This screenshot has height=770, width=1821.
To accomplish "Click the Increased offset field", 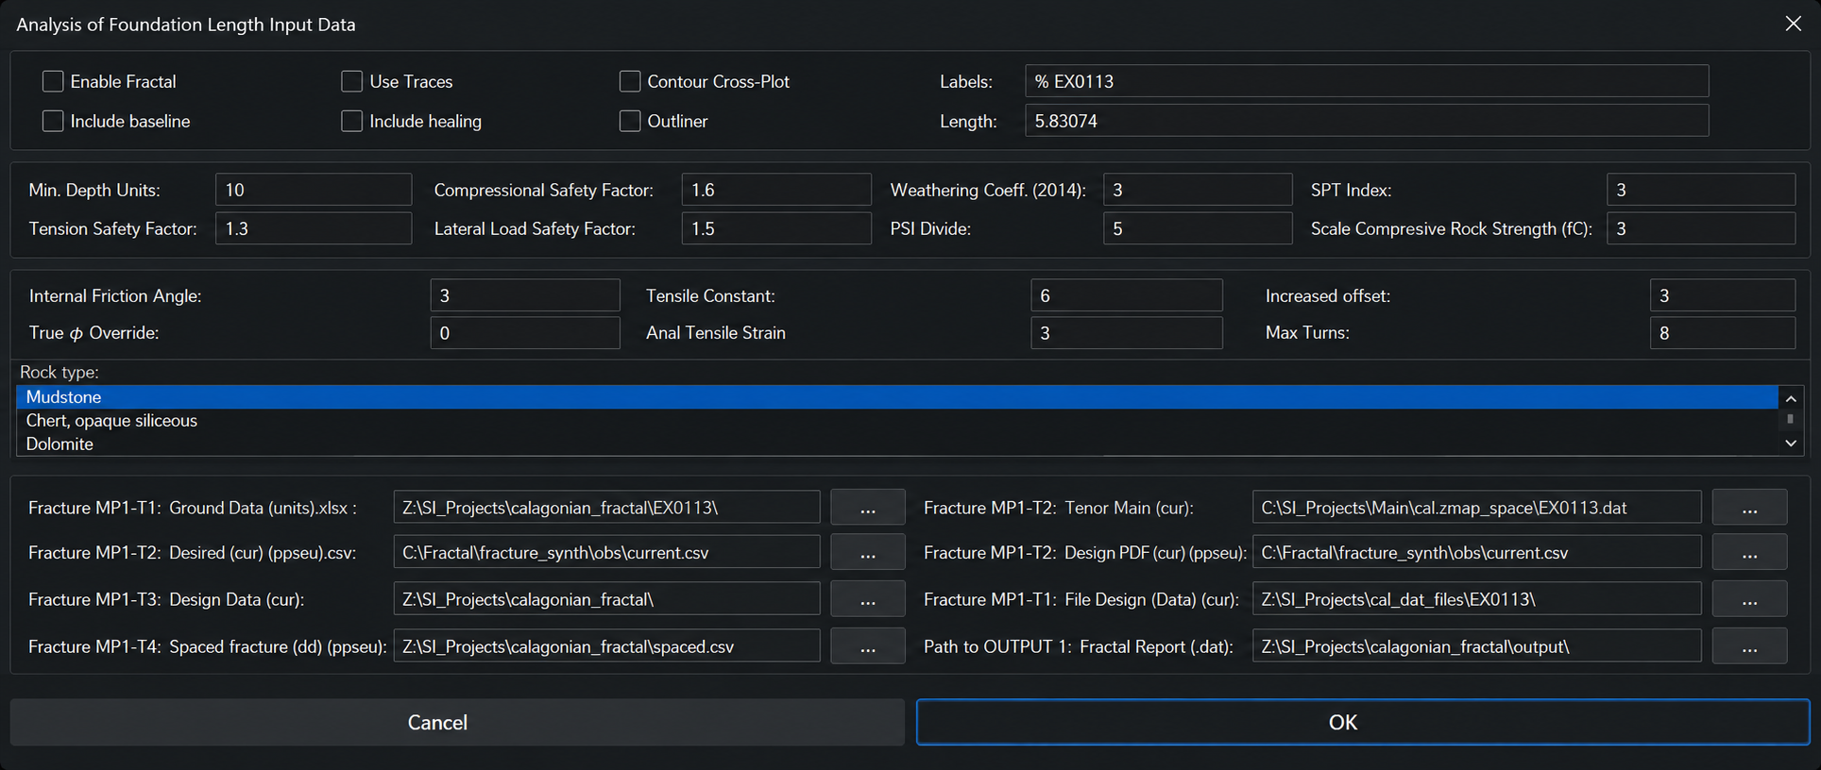I will click(1723, 295).
